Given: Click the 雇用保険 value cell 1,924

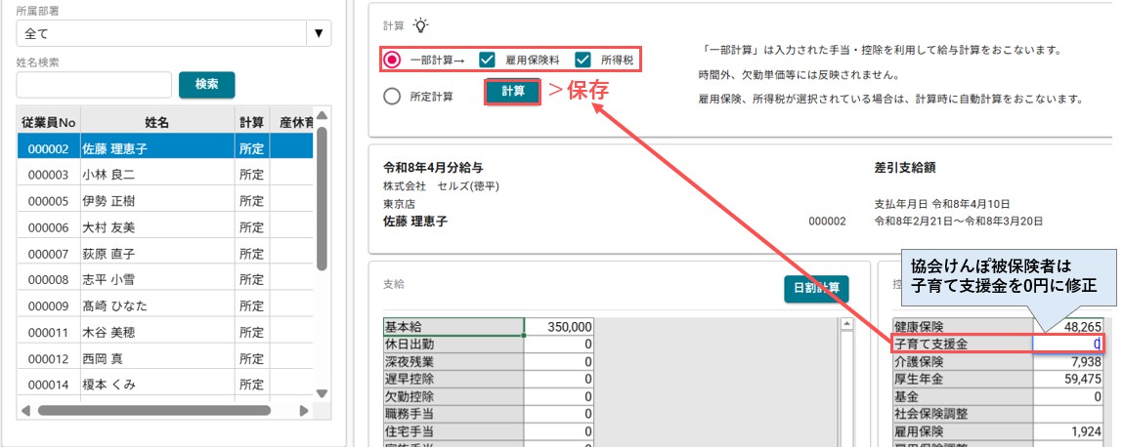Looking at the screenshot, I should coord(1068,431).
